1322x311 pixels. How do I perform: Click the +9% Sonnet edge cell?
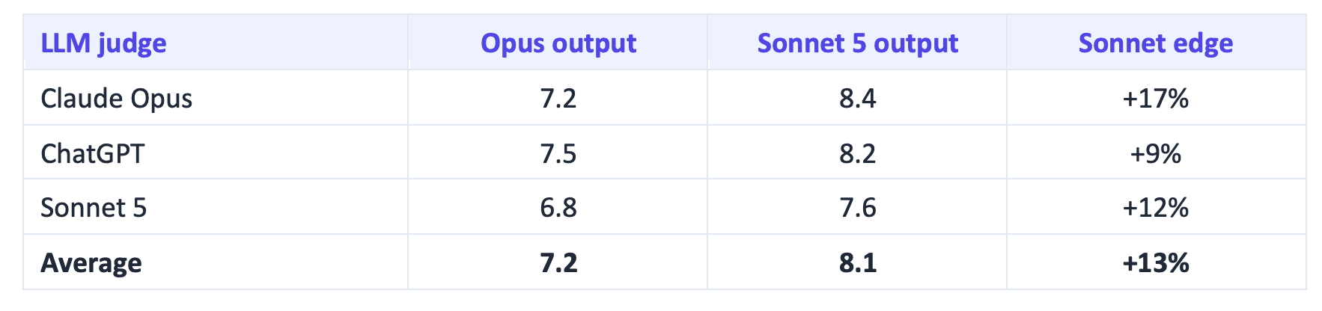pos(1156,153)
